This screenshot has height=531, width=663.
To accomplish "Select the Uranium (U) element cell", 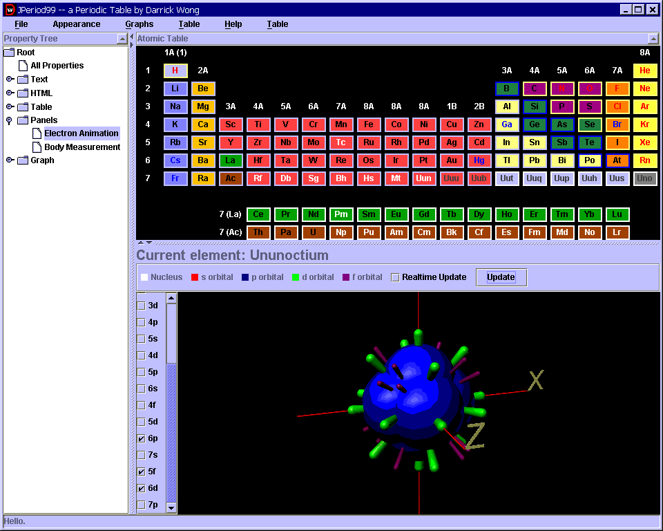I will (x=314, y=232).
